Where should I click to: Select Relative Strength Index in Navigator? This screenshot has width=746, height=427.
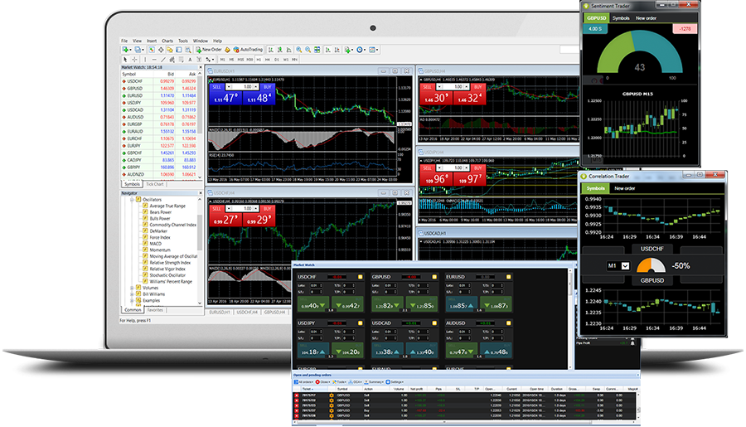click(x=170, y=263)
